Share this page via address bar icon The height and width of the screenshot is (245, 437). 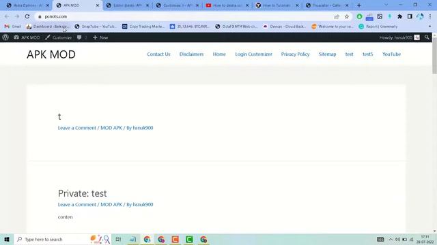pos(337,16)
